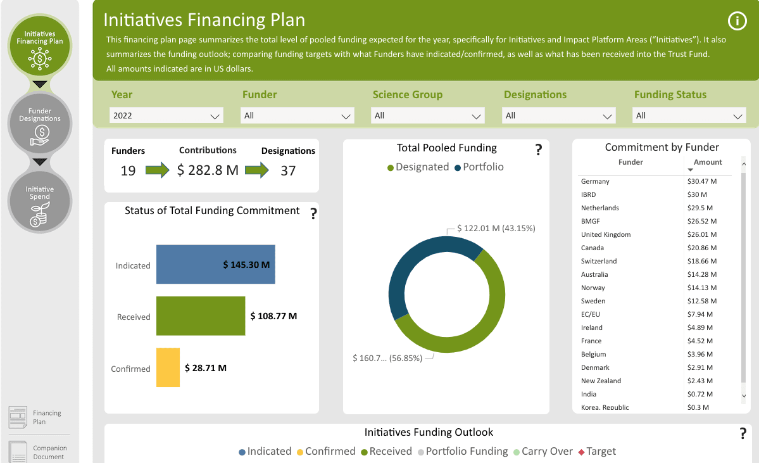Switch to the Initiative Spend page
This screenshot has width=759, height=463.
40,201
